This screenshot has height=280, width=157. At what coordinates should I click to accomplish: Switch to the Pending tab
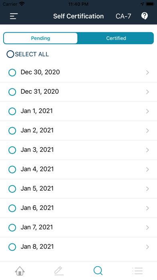40,38
